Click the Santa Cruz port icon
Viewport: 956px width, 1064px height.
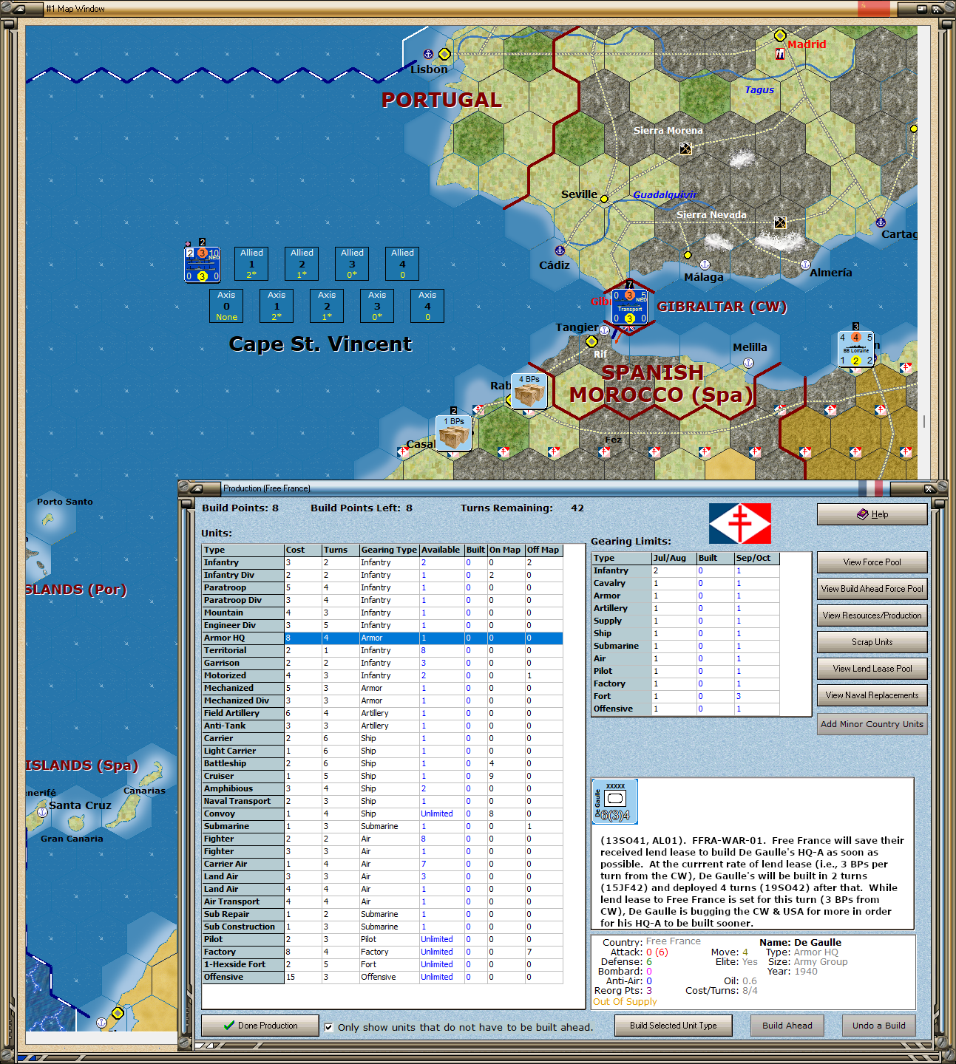pos(43,812)
